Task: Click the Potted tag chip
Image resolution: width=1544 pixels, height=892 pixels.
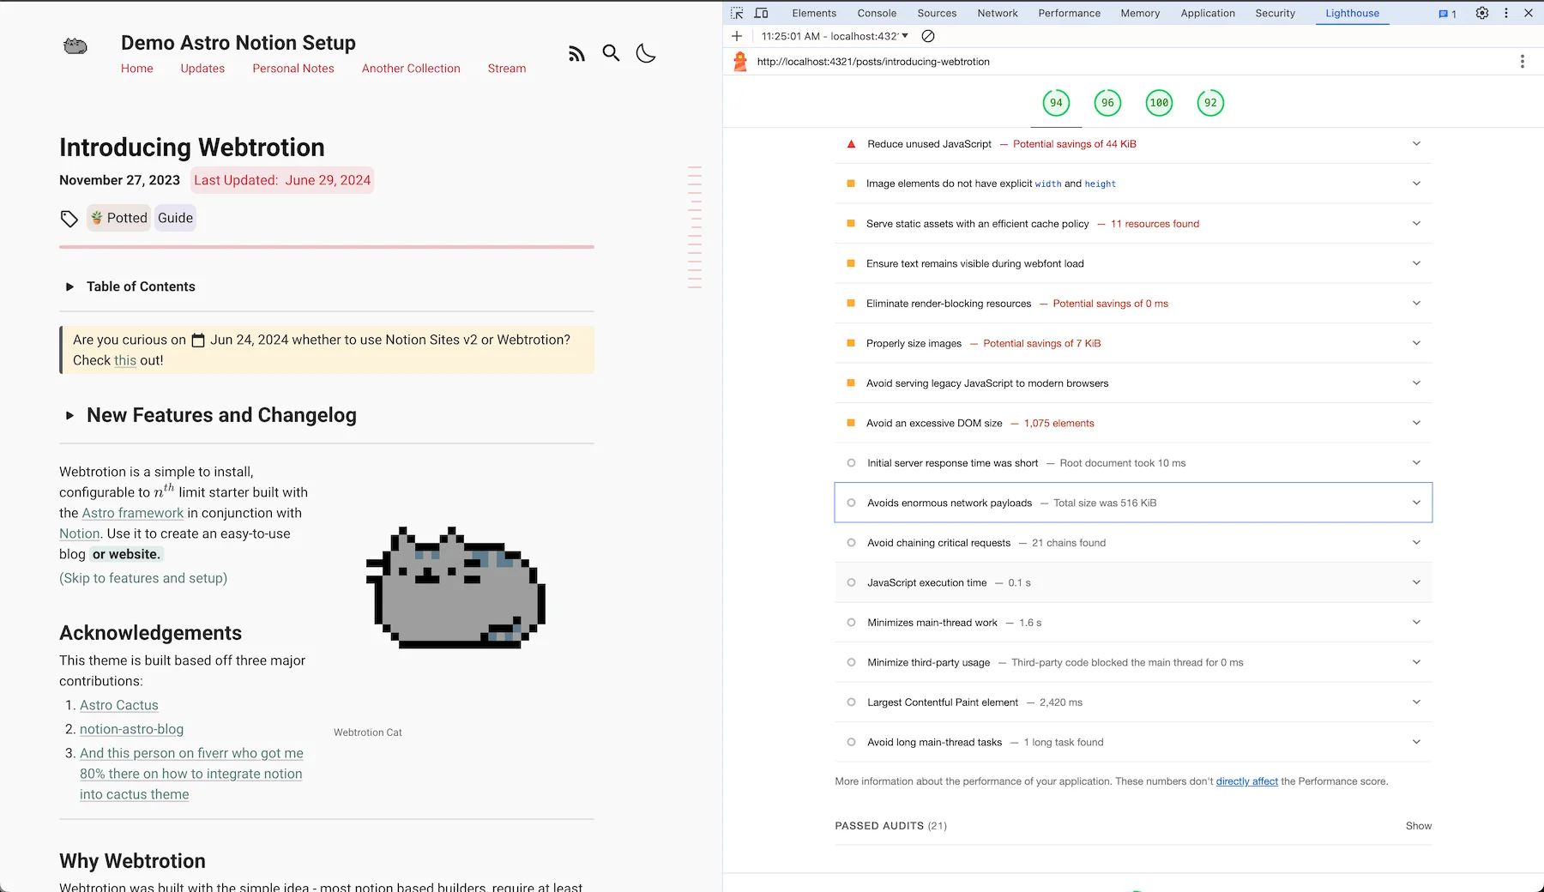Action: [118, 218]
